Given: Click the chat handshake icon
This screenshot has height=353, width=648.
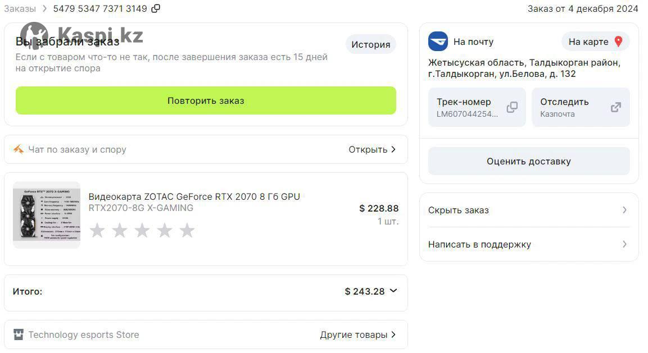Looking at the screenshot, I should coord(18,149).
